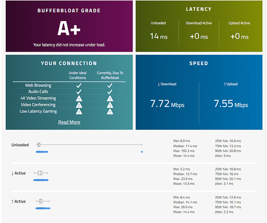Click 4K Video Streaming warning under Ideal Conditions
The height and width of the screenshot is (223, 267).
[79, 98]
